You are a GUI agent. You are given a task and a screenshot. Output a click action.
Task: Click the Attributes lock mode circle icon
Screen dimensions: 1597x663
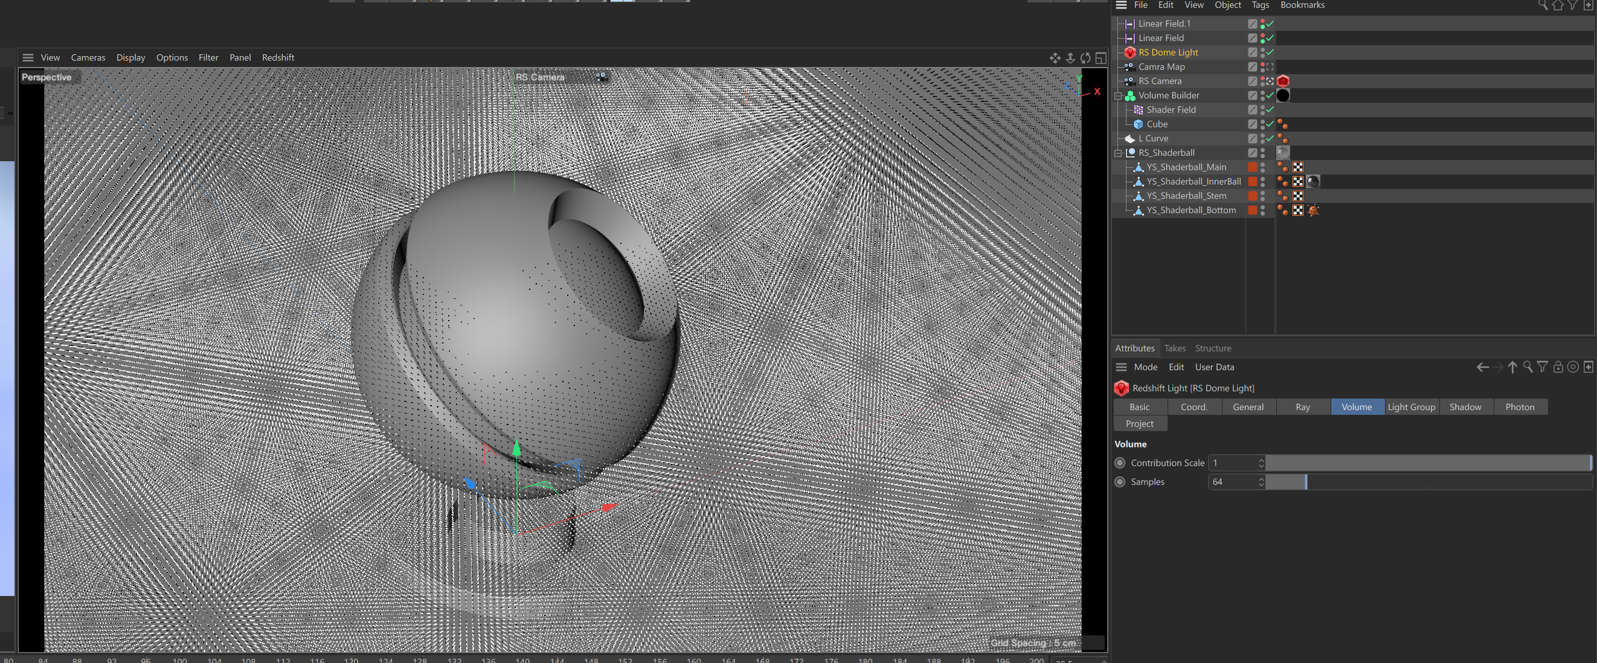coord(1573,368)
